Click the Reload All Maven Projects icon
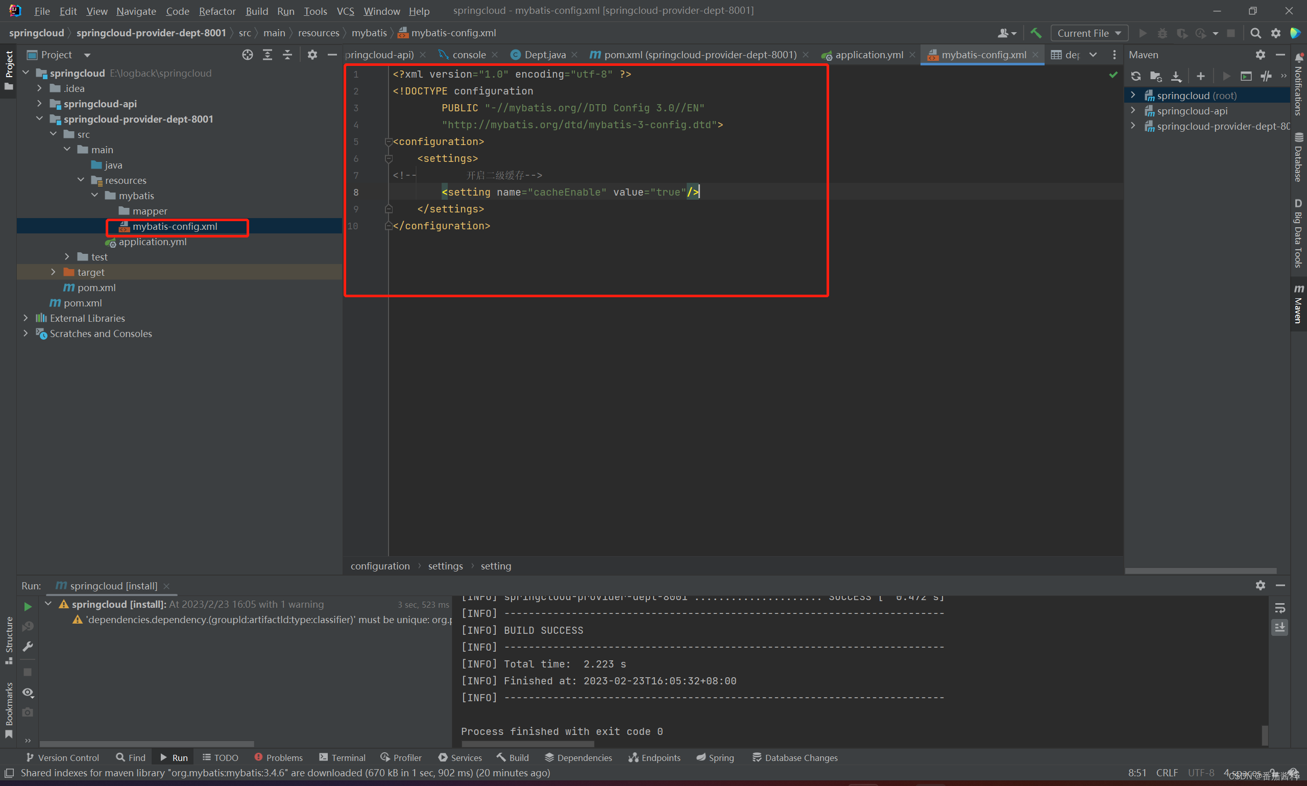 click(x=1135, y=76)
